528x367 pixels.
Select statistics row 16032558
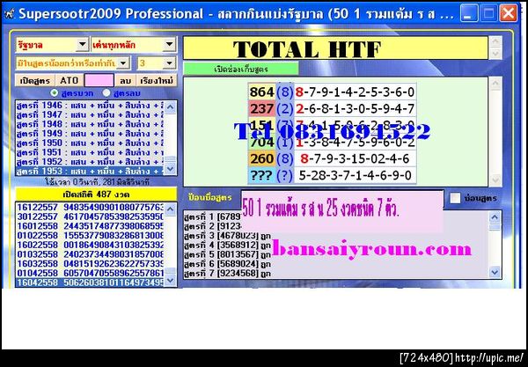coord(90,264)
